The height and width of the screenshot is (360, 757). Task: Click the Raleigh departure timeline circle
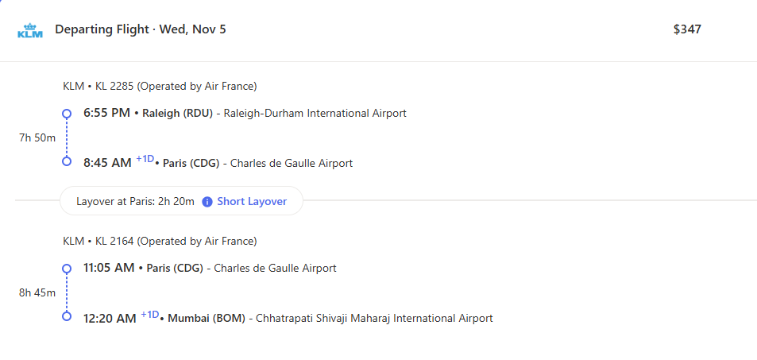click(x=67, y=114)
